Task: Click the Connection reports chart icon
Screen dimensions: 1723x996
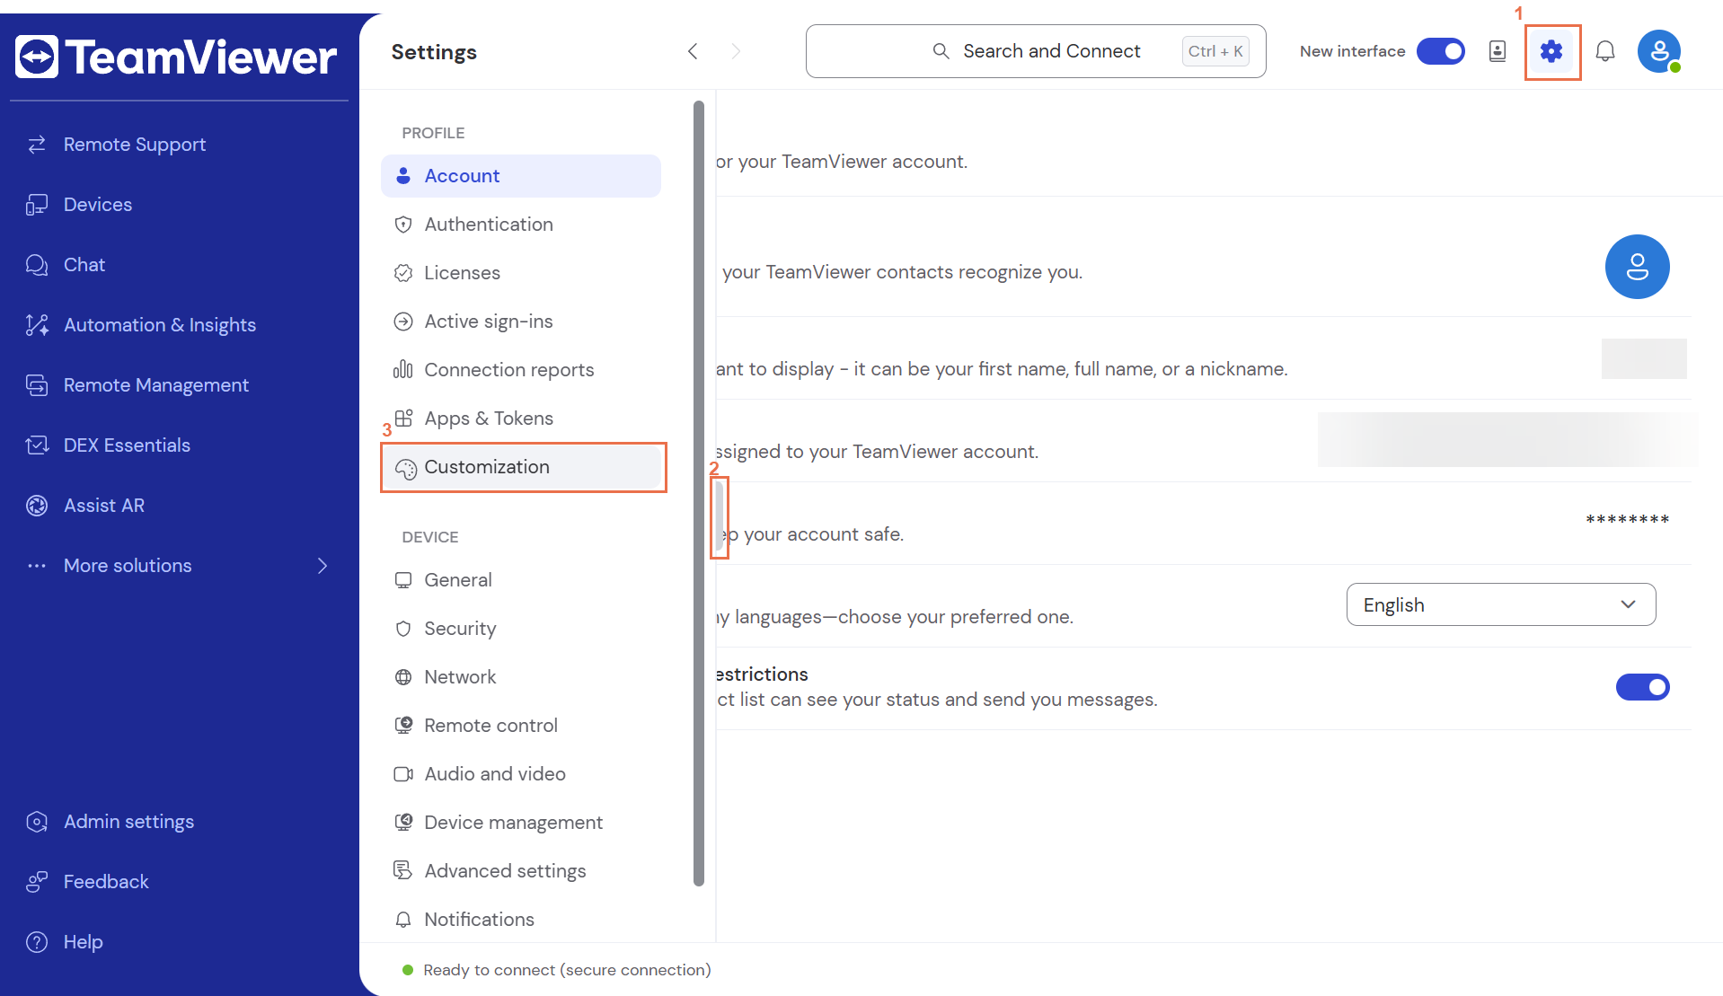Action: [403, 370]
